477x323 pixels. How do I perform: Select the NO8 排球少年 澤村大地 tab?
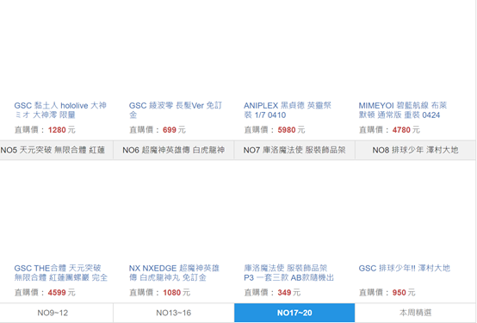click(415, 150)
